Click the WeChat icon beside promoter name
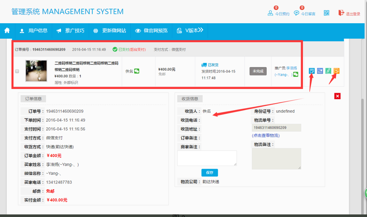Screen dimensions: 367x217 tap(296, 74)
